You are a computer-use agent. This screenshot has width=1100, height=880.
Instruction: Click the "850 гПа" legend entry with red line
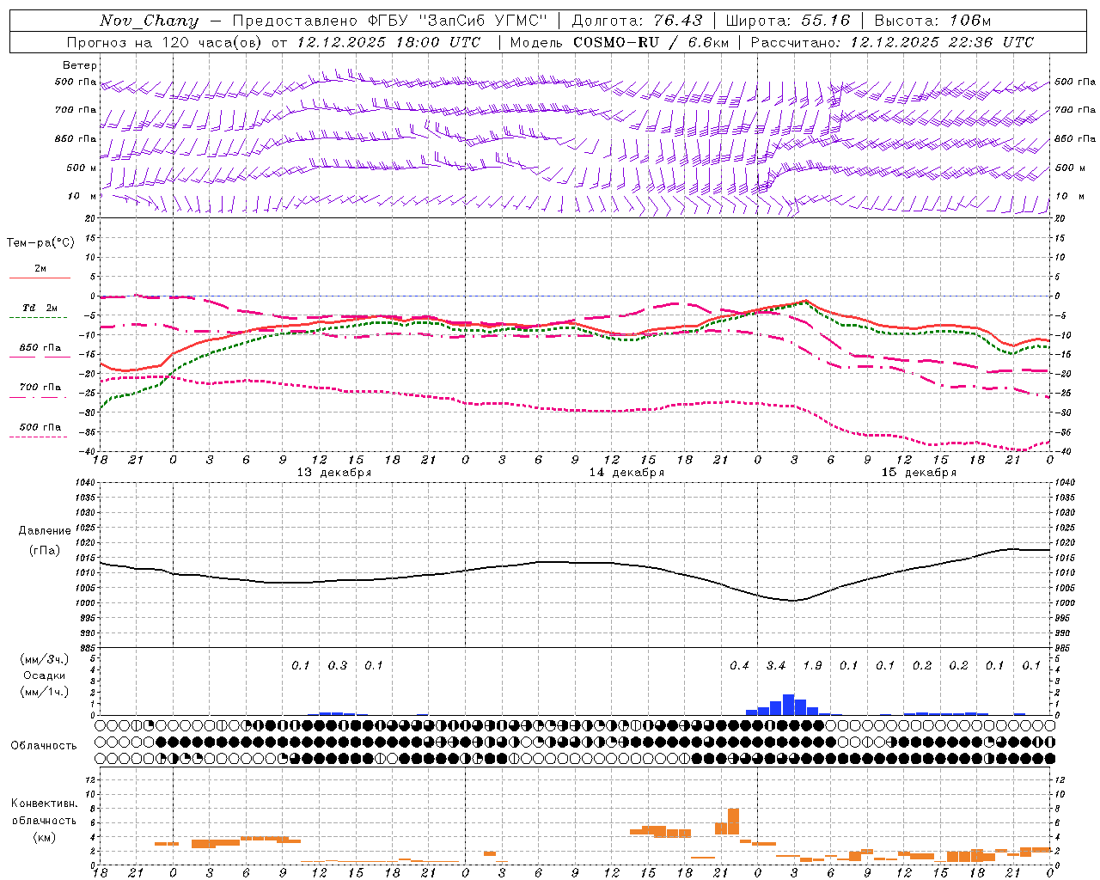[40, 348]
